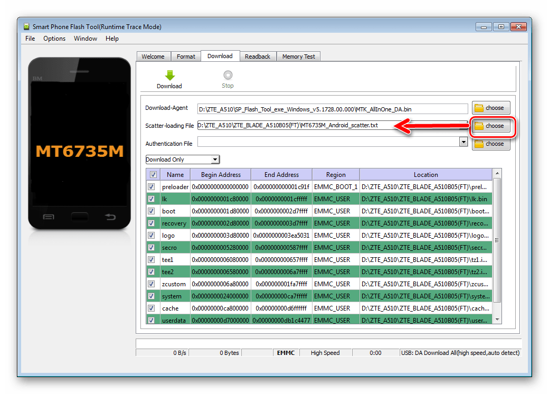549x394 pixels.
Task: Click the Location column header
Action: click(x=426, y=174)
